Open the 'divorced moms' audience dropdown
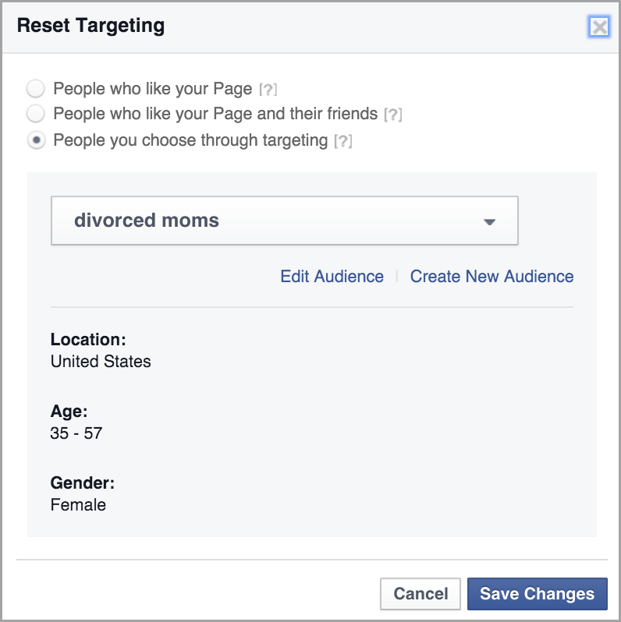Image resolution: width=621 pixels, height=622 pixels. click(x=285, y=221)
